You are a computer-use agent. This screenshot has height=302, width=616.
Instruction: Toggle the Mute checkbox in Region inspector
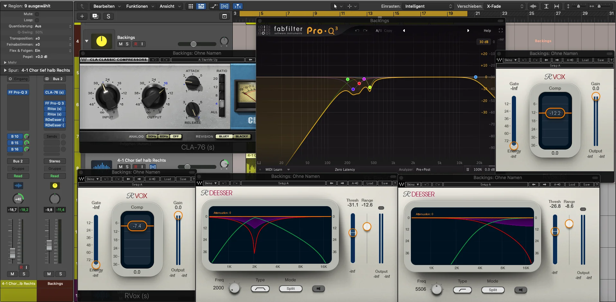[x=37, y=14]
